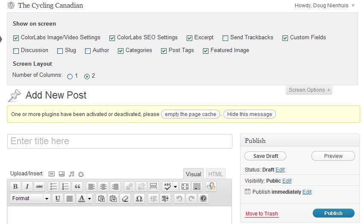Image resolution: width=364 pixels, height=224 pixels.
Task: Open the Format dropdown
Action: (x=30, y=198)
